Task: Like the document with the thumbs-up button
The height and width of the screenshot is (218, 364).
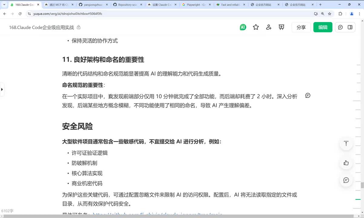Action: coord(346,163)
